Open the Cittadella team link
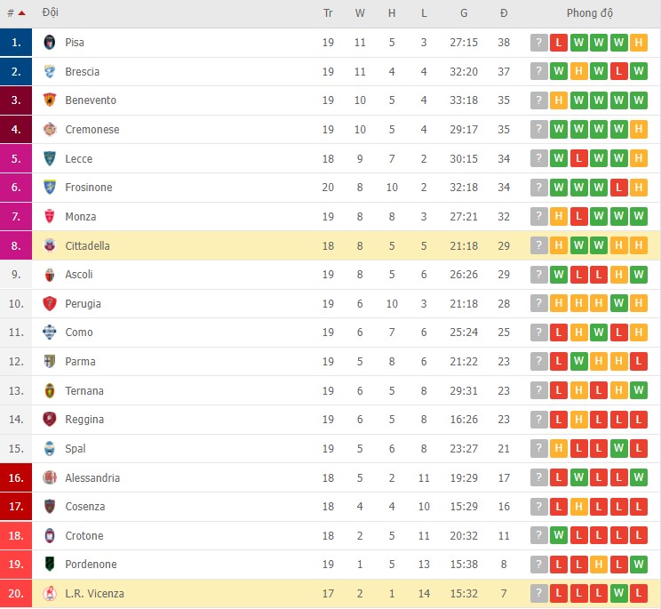The width and height of the screenshot is (661, 609). click(x=87, y=246)
